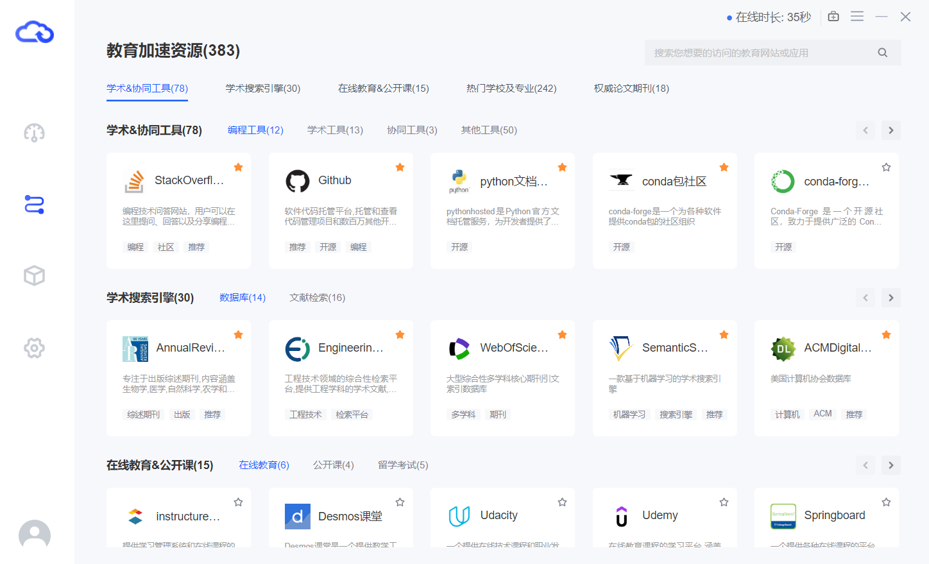Image resolution: width=929 pixels, height=564 pixels.
Task: Show next page of 学术搜索引擎 cards
Action: pos(891,298)
